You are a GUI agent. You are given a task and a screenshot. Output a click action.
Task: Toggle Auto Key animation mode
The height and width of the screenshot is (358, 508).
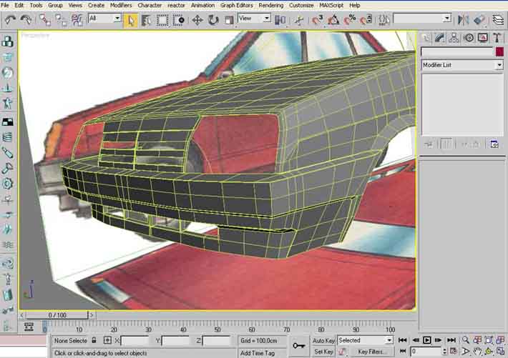click(323, 341)
